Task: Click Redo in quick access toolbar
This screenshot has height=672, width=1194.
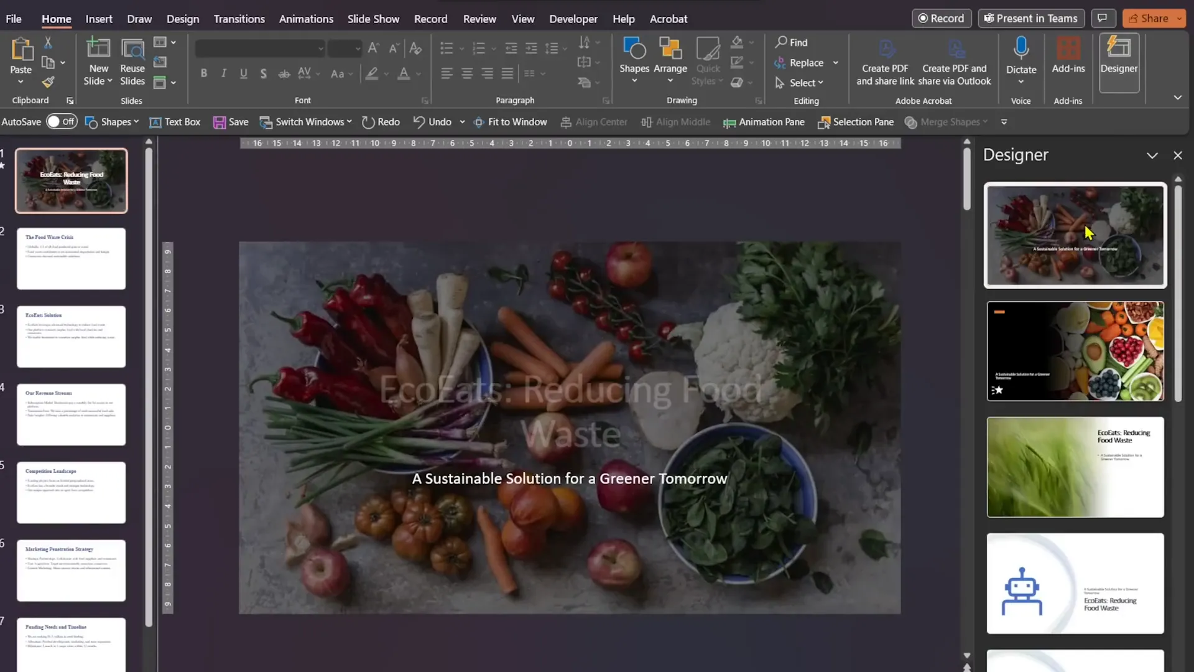Action: pos(381,122)
